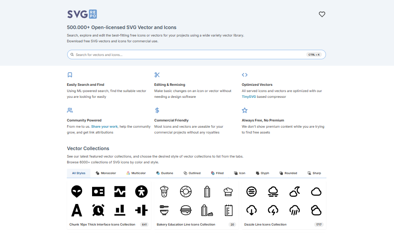
Task: Click the baker chef face icon
Action: 164,192
